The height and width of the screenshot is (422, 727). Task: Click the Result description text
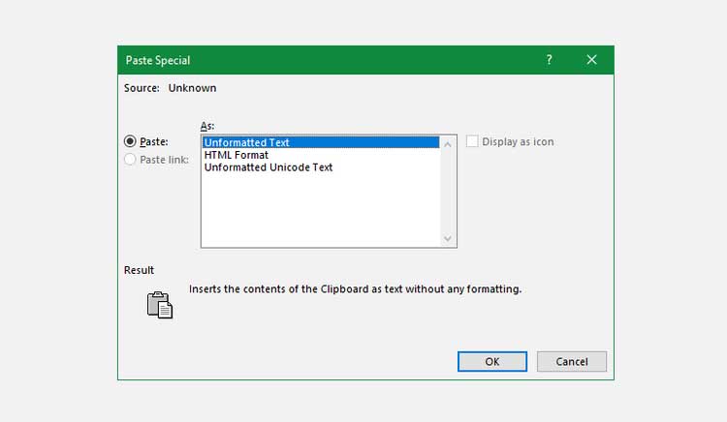(x=355, y=288)
